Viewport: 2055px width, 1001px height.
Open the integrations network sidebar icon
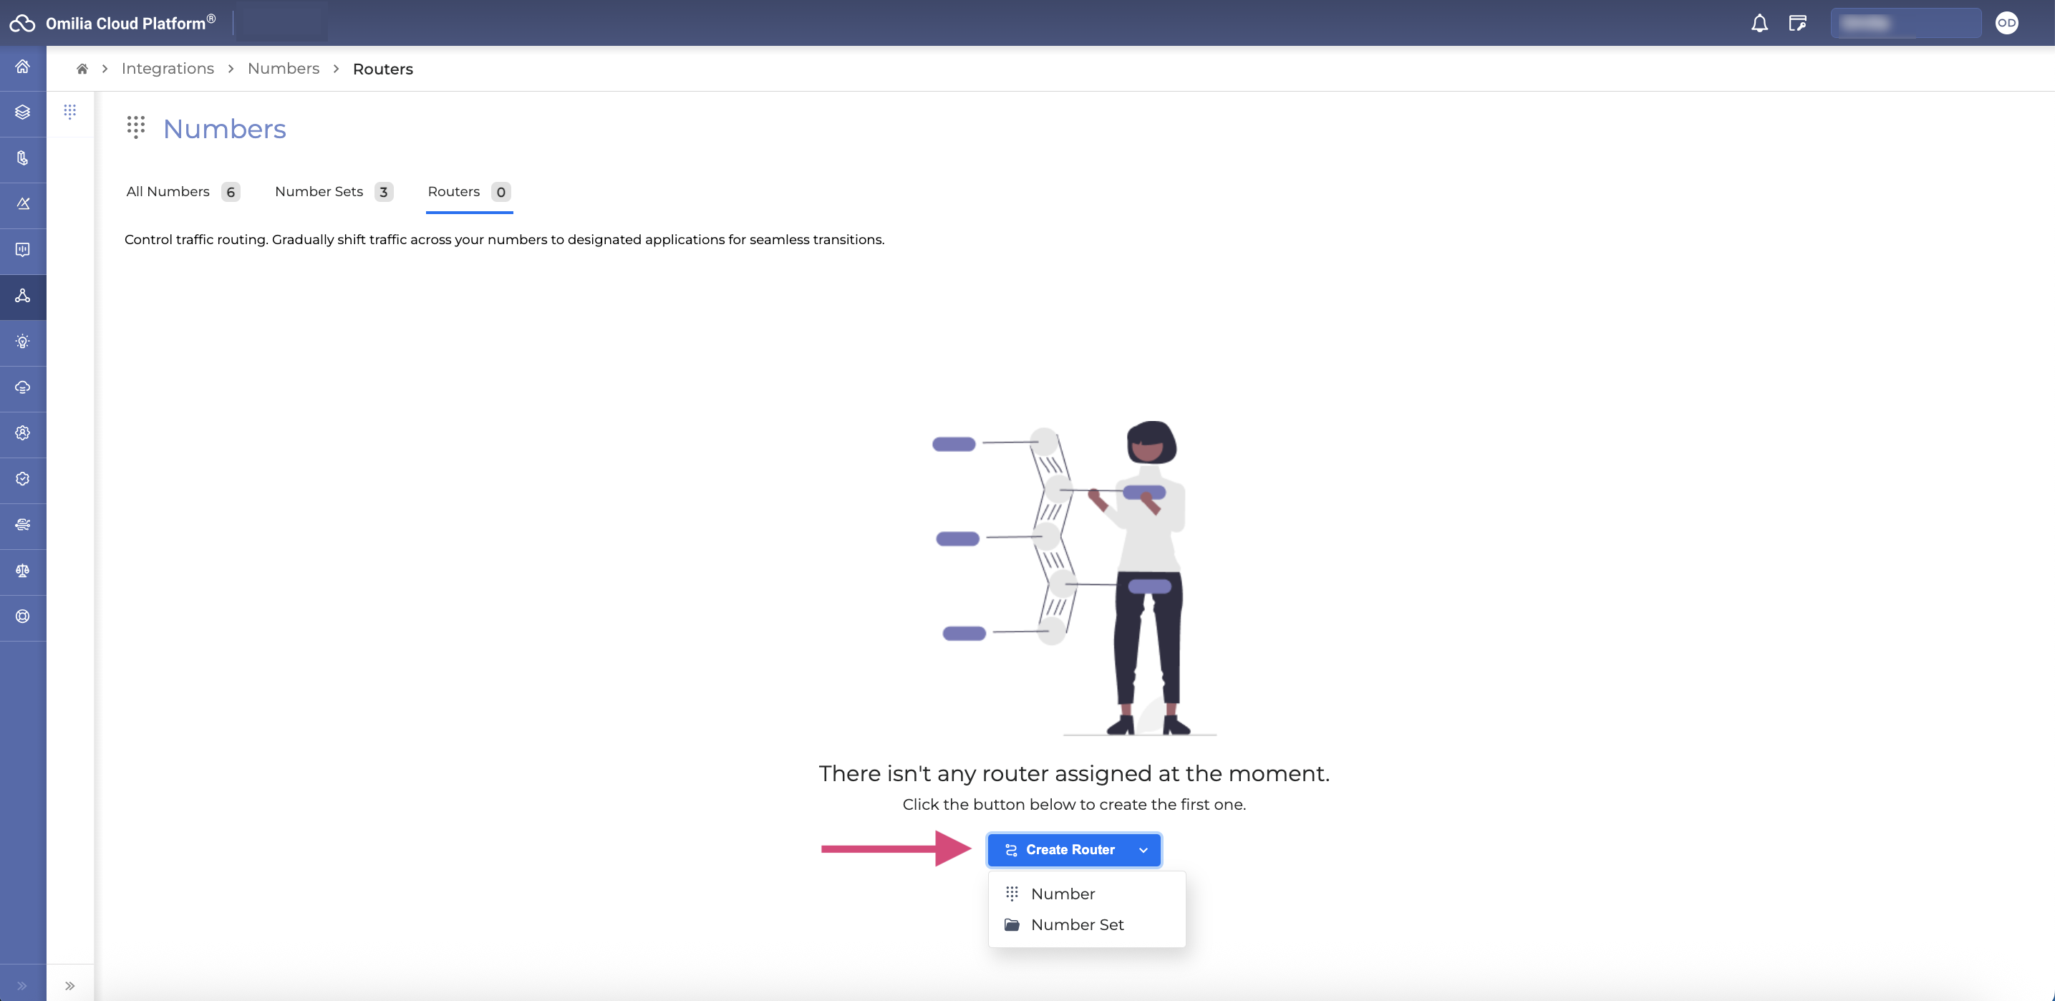tap(22, 296)
